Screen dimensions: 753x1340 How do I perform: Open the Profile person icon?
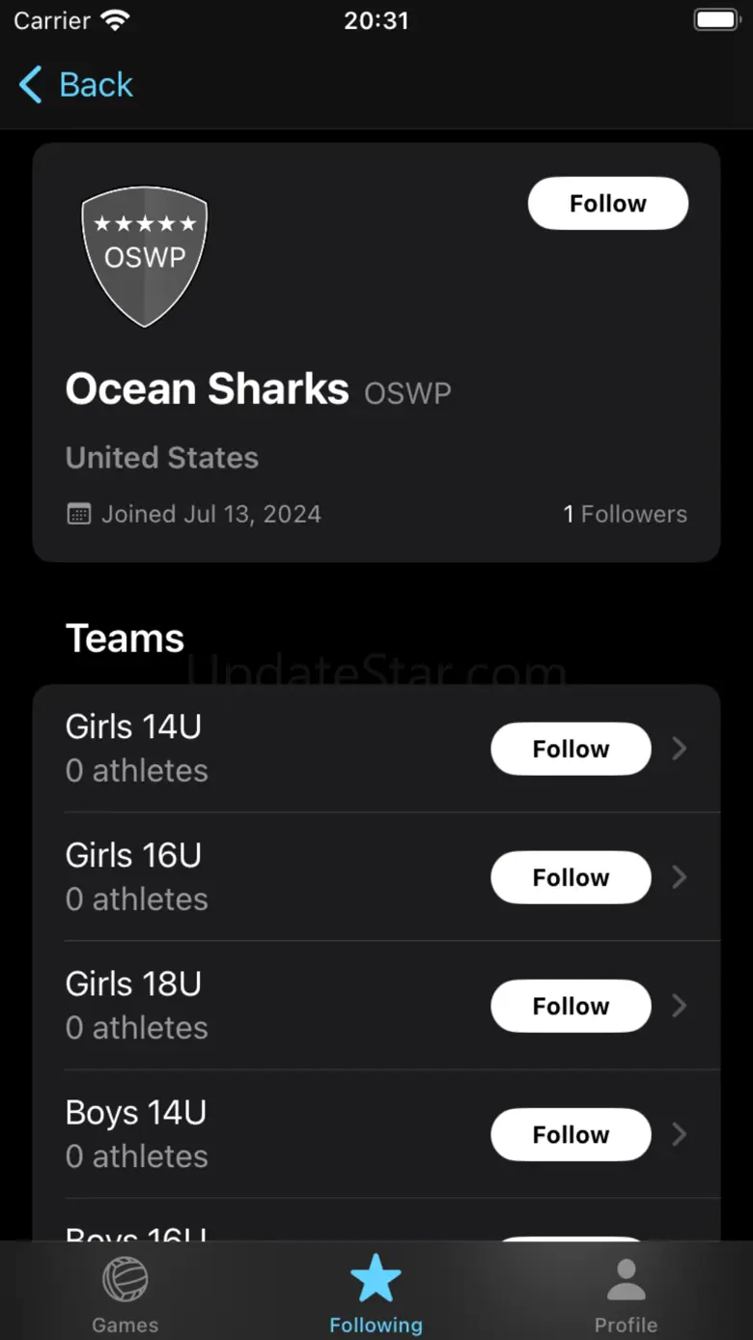pos(626,1280)
